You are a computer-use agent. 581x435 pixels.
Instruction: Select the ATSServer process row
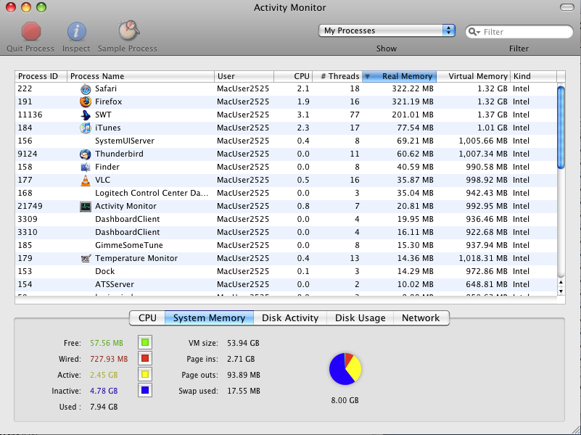(286, 284)
